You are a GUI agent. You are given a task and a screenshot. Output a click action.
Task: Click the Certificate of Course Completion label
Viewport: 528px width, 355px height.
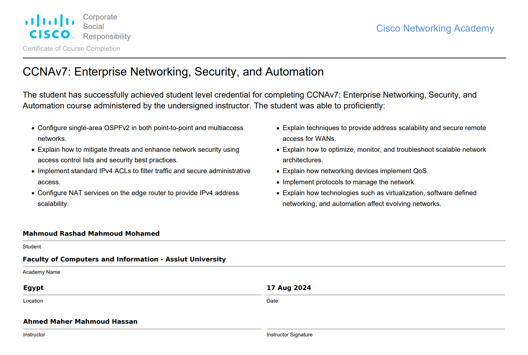coord(71,49)
